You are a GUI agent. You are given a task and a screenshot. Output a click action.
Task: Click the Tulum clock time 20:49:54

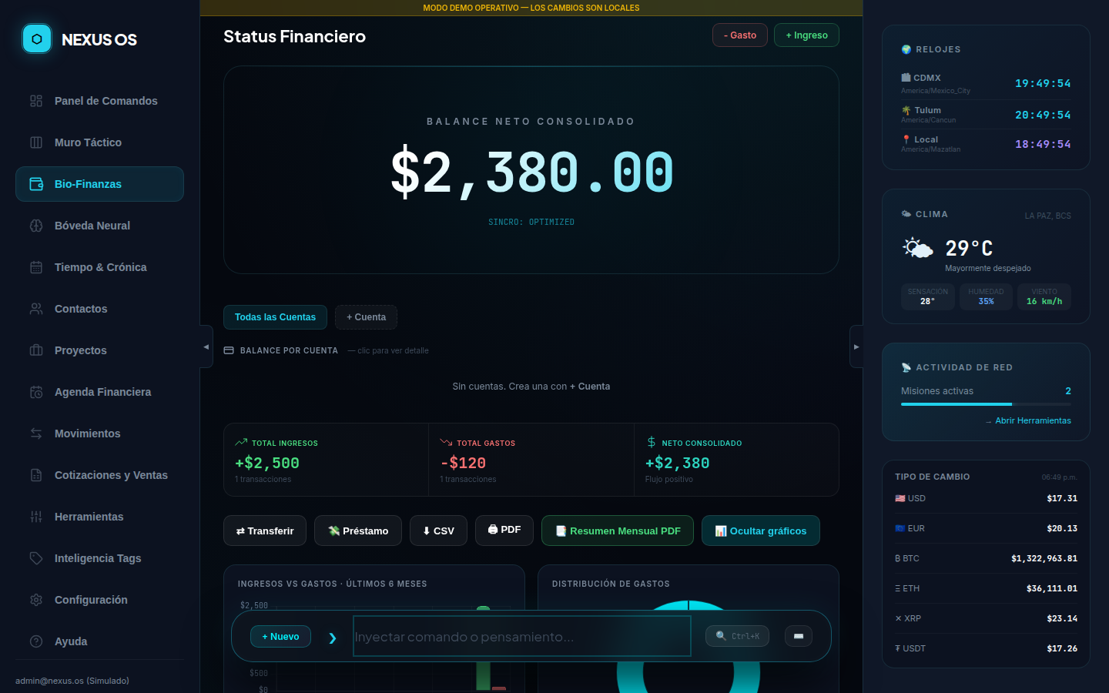pos(1043,115)
